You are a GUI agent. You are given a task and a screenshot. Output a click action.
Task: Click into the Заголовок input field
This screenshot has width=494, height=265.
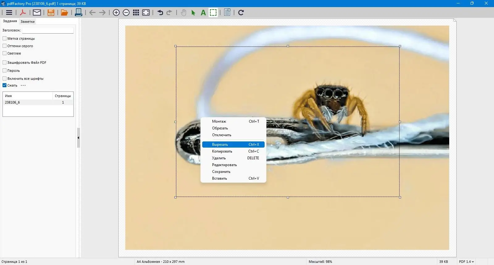pos(48,30)
